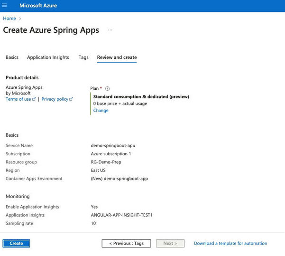Image resolution: width=285 pixels, height=256 pixels.
Task: Click the Product details heading
Action: coord(22,78)
